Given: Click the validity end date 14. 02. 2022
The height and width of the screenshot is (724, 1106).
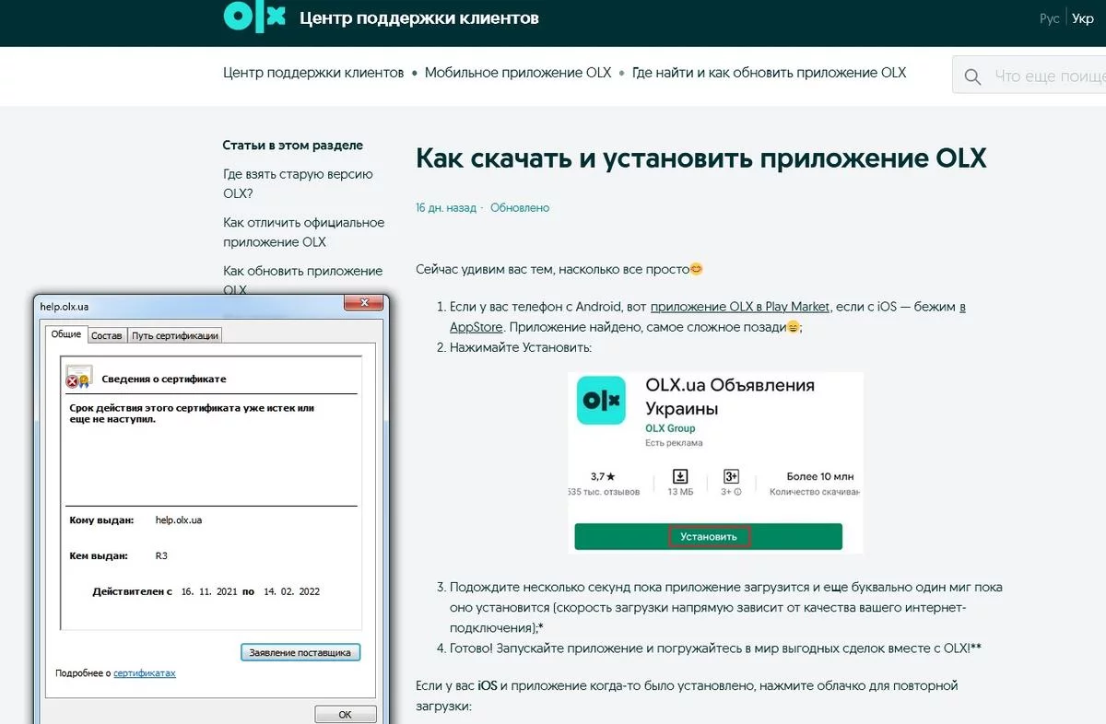Looking at the screenshot, I should coord(291,591).
